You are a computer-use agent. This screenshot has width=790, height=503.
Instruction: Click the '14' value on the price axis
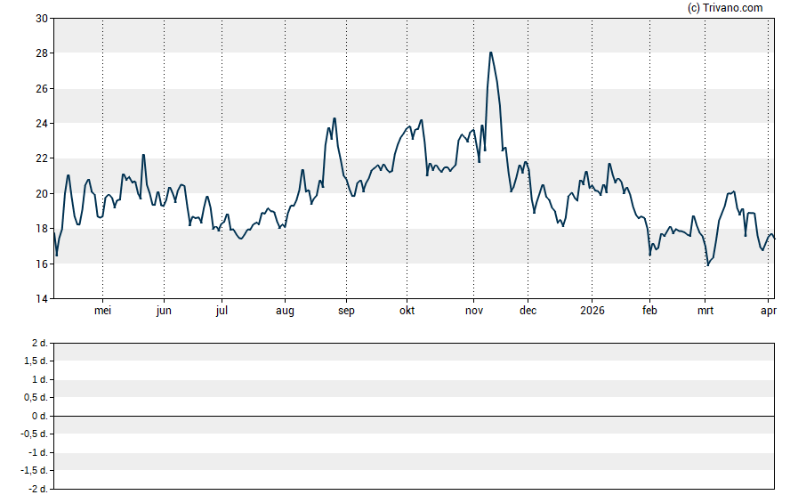[42, 299]
